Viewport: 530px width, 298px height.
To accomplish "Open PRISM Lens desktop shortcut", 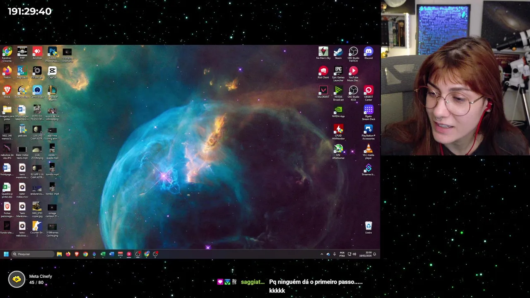I will [37, 72].
